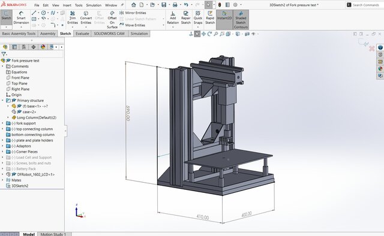Select the Origin item in the tree

[16, 95]
